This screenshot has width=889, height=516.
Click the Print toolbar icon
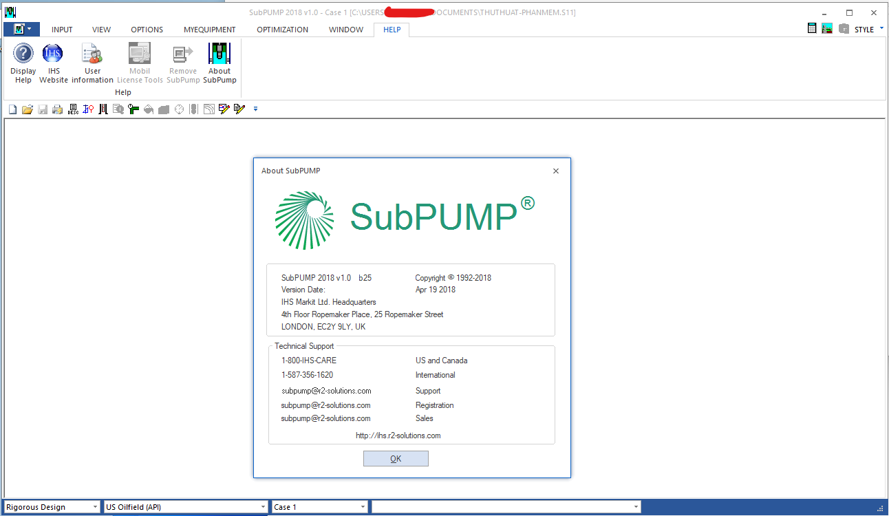pos(58,109)
